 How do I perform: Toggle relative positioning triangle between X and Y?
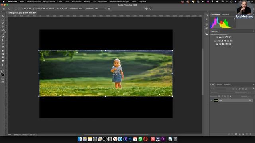[33, 8]
